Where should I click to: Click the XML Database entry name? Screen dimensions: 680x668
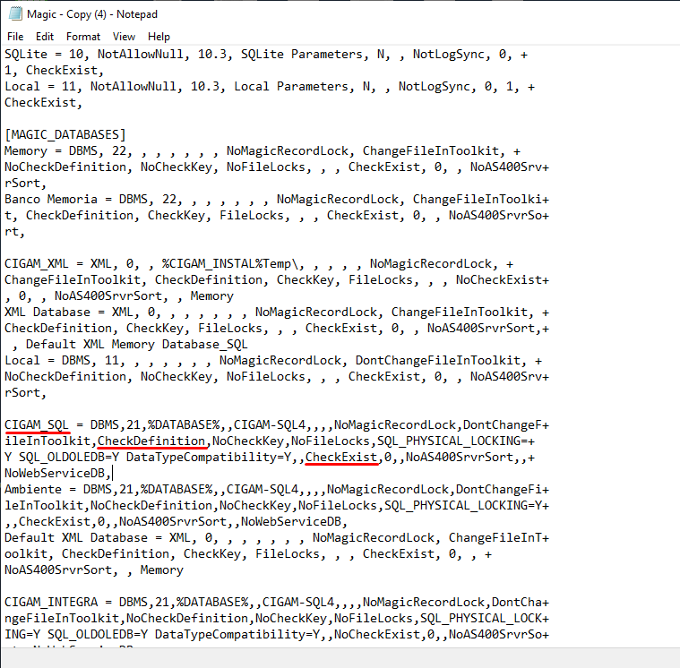pos(47,313)
